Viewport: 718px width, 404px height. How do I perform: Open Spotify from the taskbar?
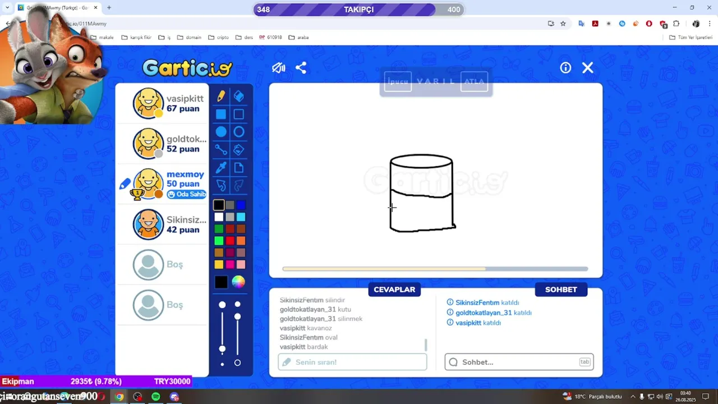point(156,397)
